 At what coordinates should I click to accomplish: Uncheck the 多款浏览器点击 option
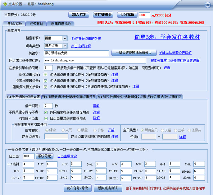[x=46, y=80]
